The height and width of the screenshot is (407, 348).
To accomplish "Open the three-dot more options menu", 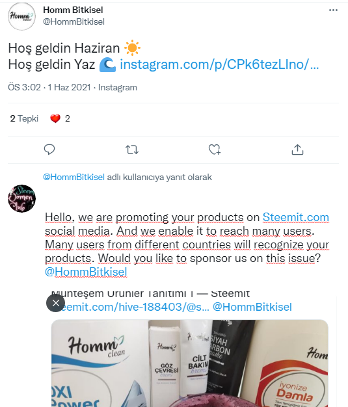I will (x=333, y=10).
